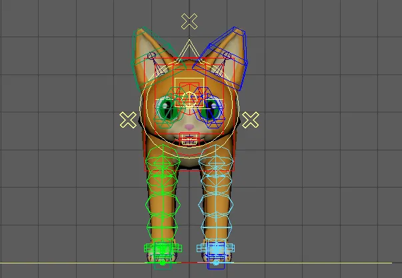
Task: Click the X locator beside the blue eye
Action: 250,120
